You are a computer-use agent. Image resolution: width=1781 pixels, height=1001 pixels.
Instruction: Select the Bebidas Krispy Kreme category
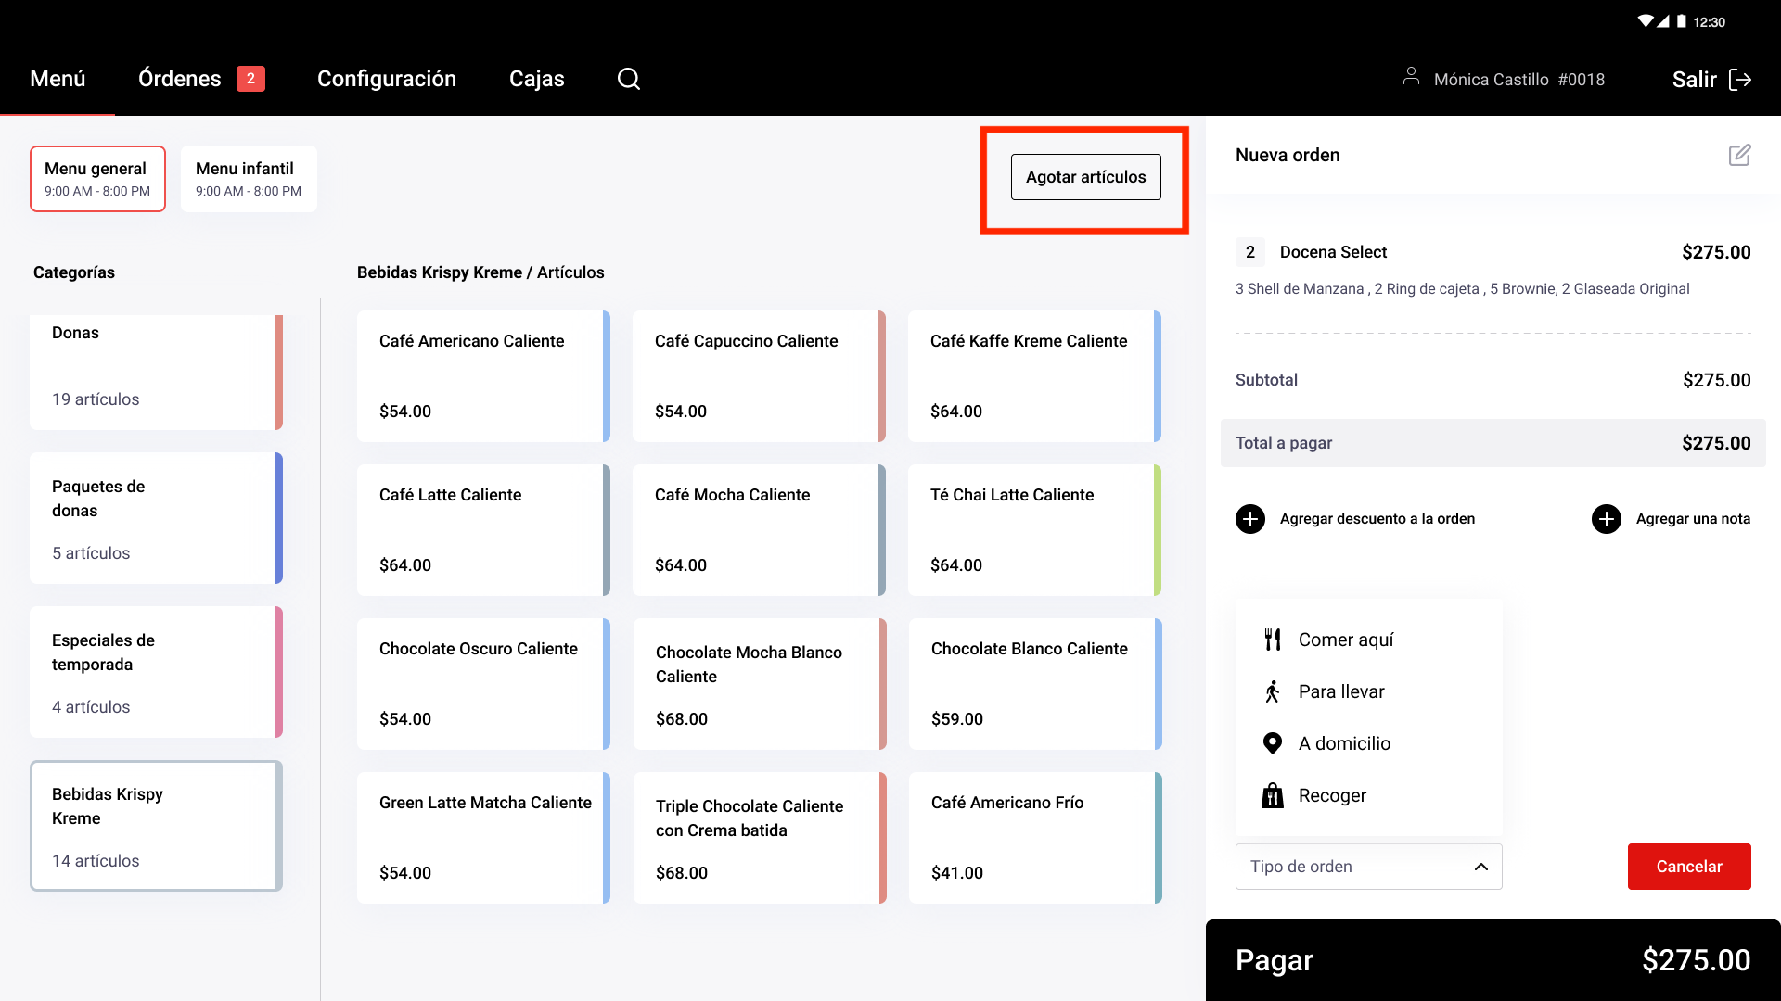[x=156, y=826]
